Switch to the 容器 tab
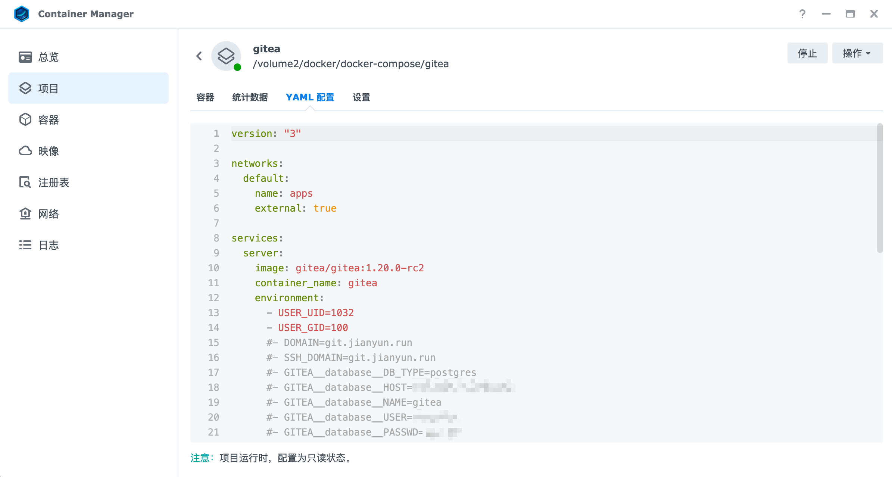 click(205, 97)
